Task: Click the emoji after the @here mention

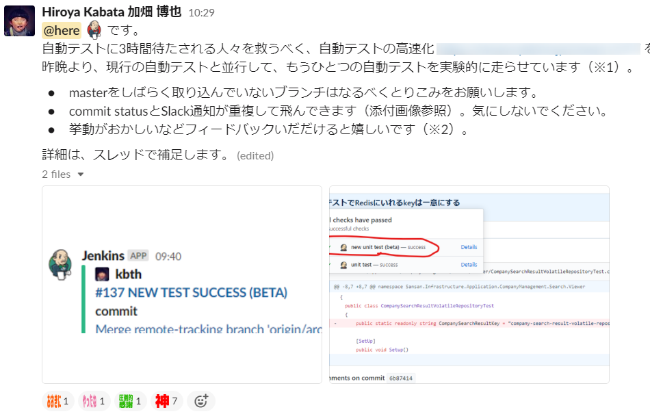Action: (93, 29)
